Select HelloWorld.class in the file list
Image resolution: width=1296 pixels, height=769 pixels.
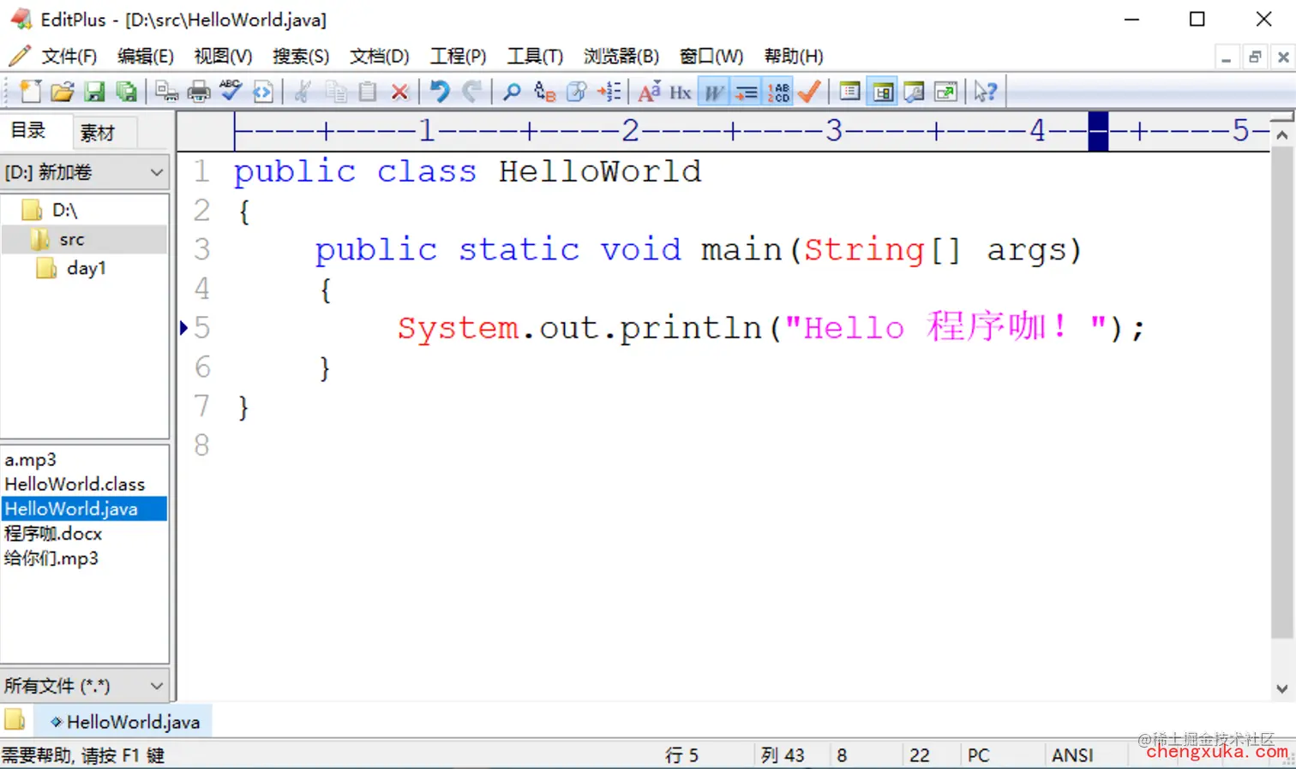(x=75, y=483)
